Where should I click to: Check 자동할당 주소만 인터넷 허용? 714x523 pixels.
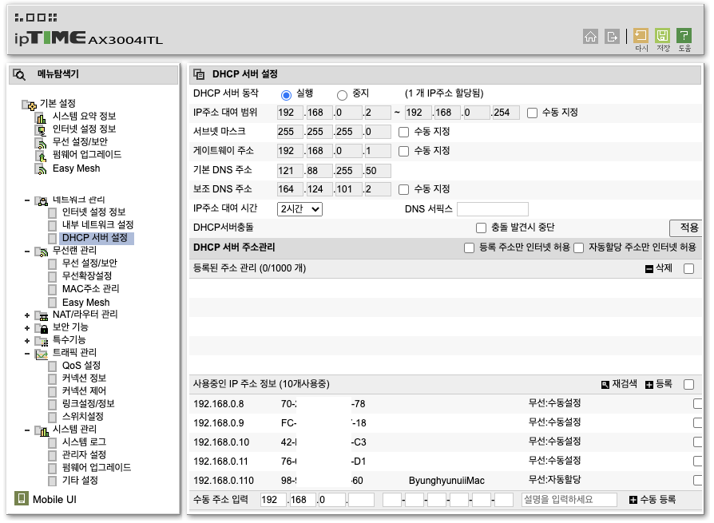coord(579,248)
